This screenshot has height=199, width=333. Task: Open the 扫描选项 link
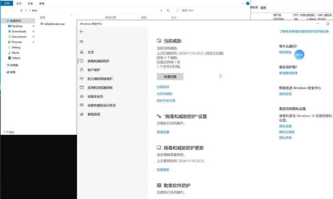[163, 87]
